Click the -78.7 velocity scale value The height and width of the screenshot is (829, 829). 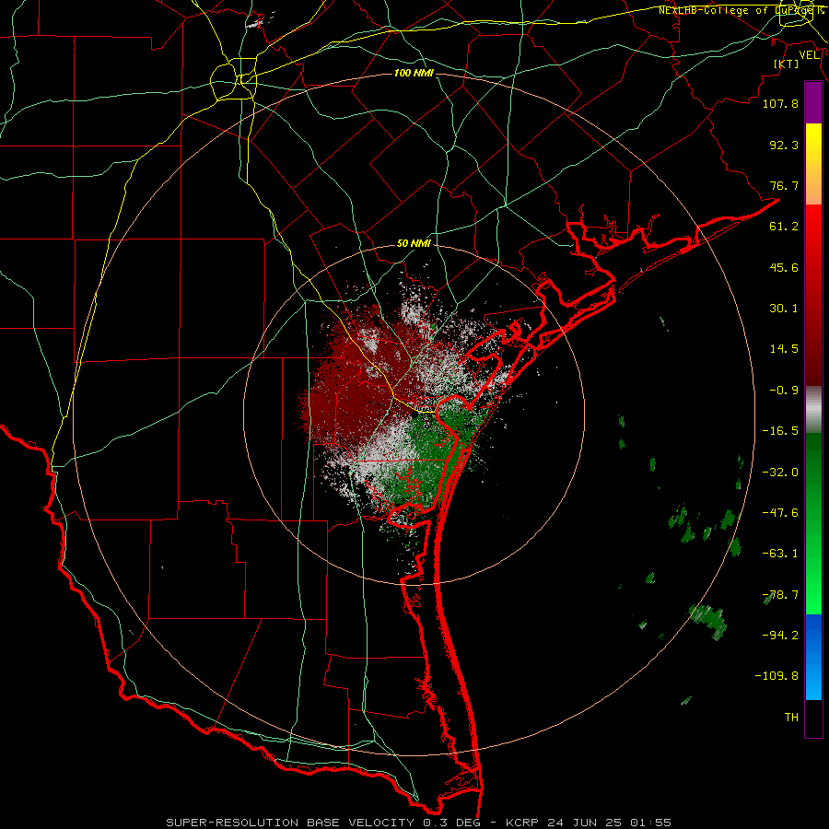click(780, 595)
